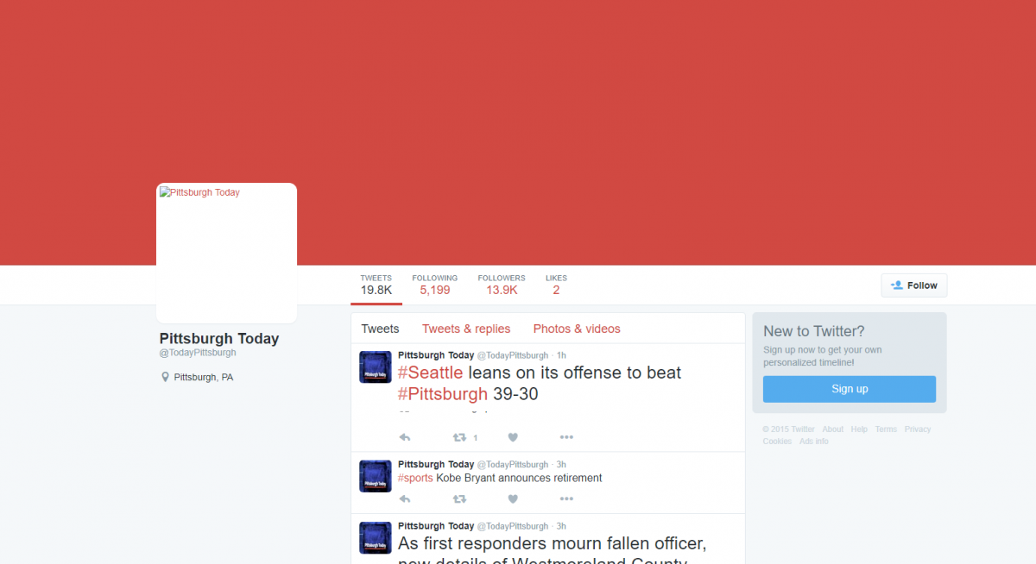
Task: Open the 3h timestamp on first responders tweet
Action: [561, 526]
